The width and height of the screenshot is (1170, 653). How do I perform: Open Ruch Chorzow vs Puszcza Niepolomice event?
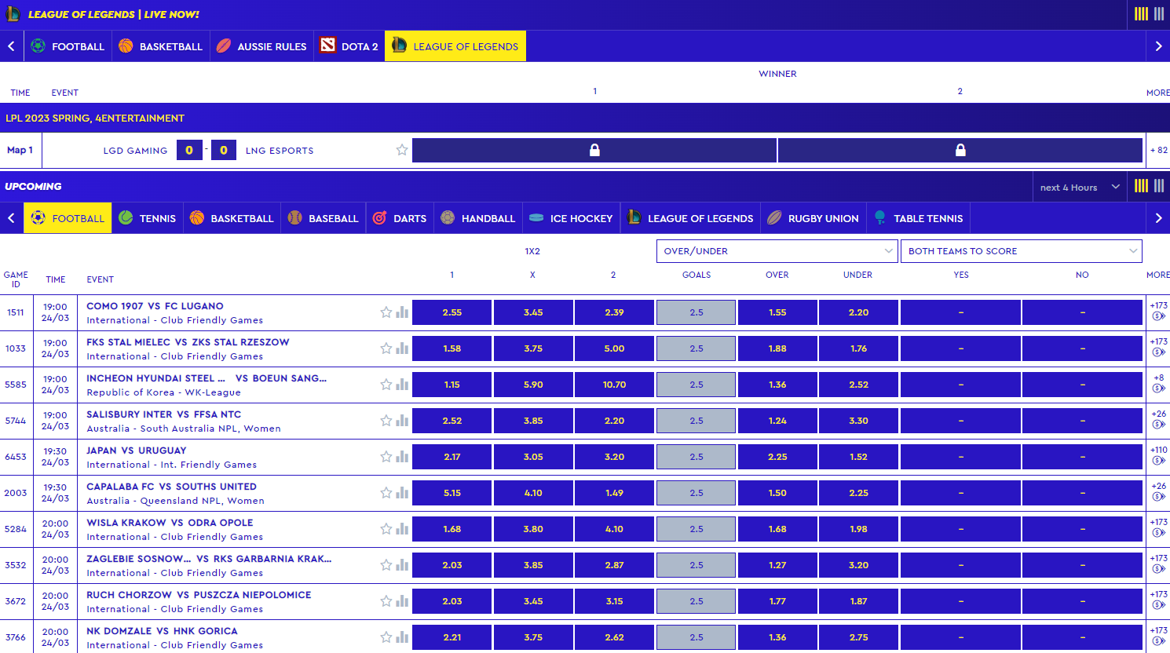tap(199, 595)
